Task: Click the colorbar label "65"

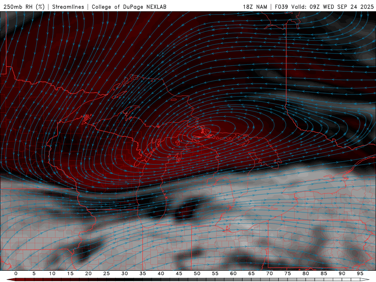Action: tap(251, 274)
